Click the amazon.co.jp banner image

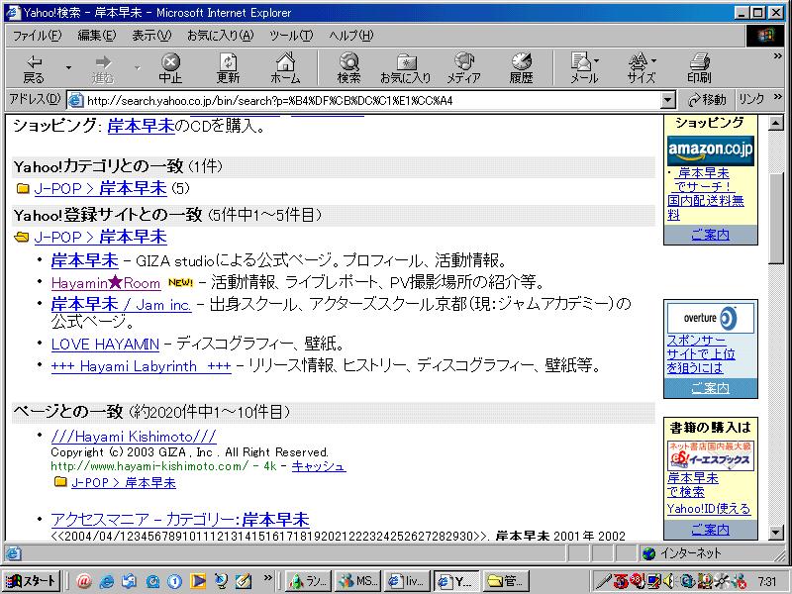710,150
